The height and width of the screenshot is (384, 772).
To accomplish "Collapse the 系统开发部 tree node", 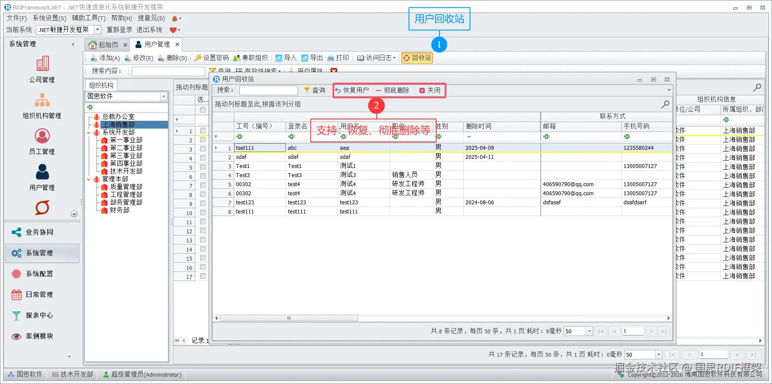I will [89, 132].
